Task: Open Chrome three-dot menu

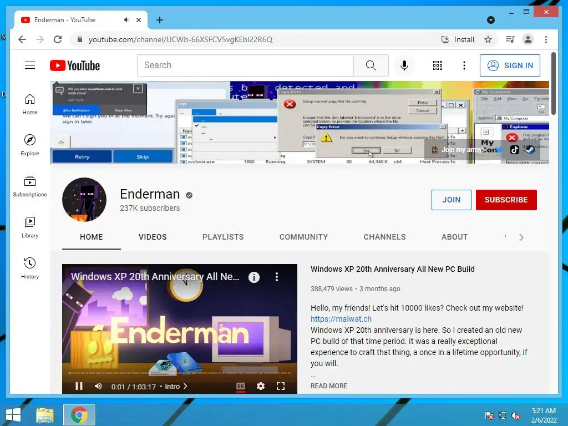Action: click(x=546, y=39)
